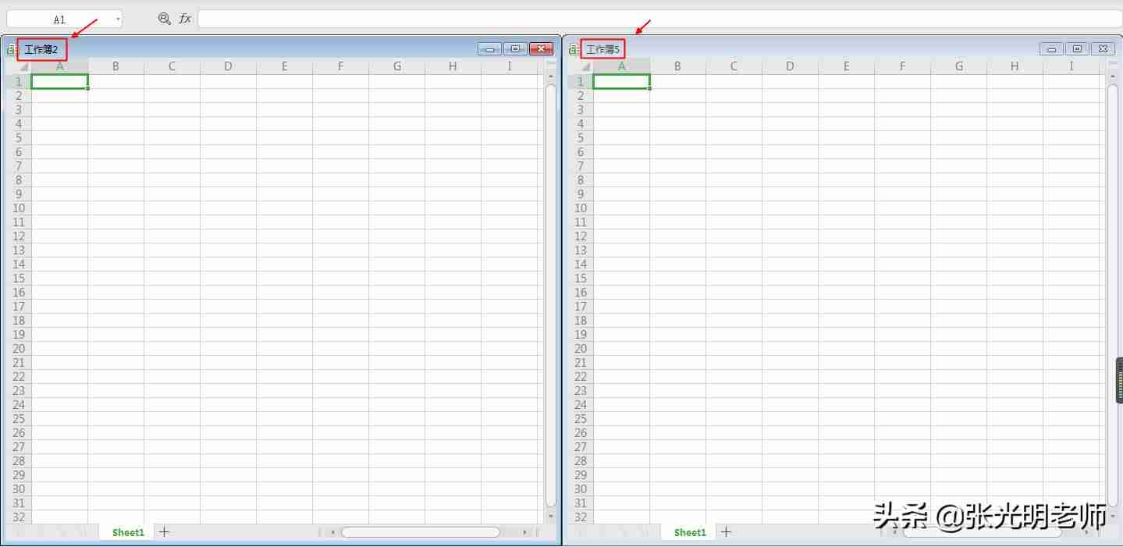The image size is (1123, 547).
Task: Select column D header in 工作簿2
Action: click(x=228, y=66)
